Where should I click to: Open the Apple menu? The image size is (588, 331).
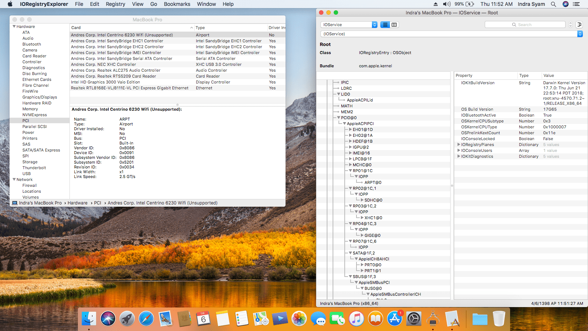point(10,4)
